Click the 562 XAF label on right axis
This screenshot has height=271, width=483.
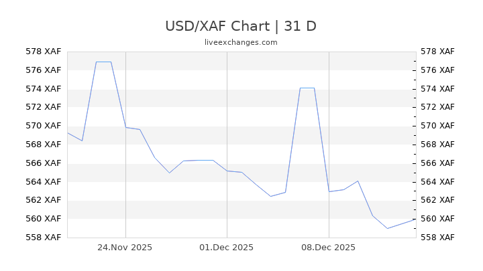436,200
